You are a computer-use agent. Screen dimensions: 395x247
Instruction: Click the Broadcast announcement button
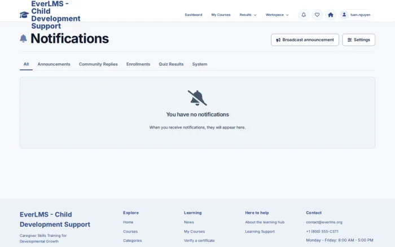tap(305, 40)
